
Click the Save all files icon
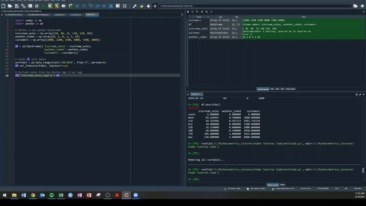click(x=23, y=6)
